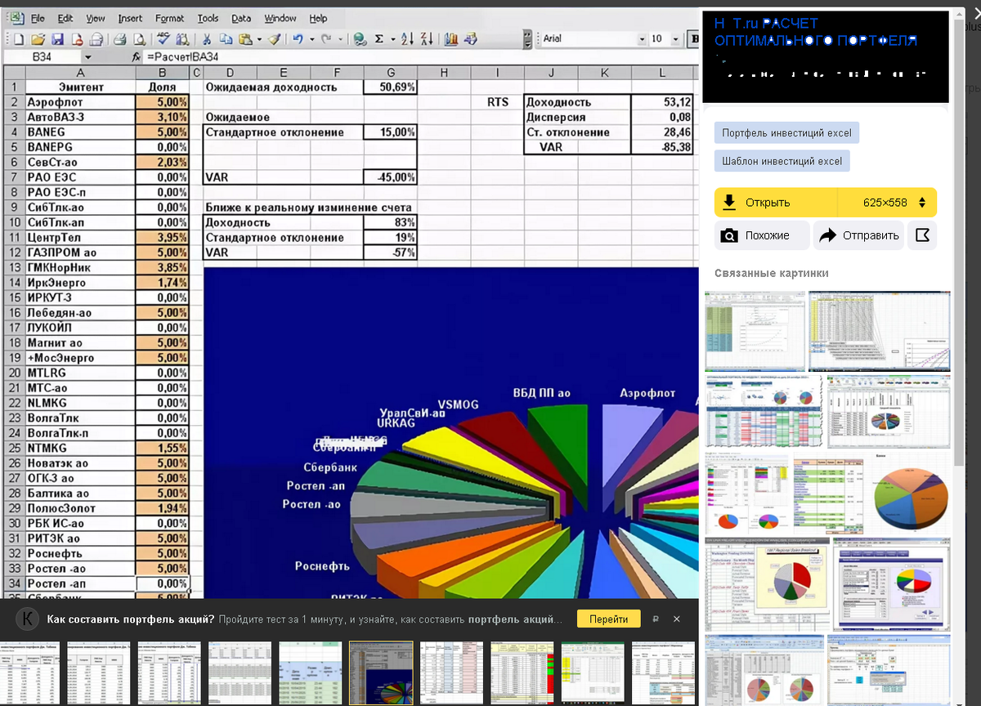This screenshot has width=981, height=706.
Task: Click the Insert Hyperlink globe icon
Action: (x=360, y=39)
